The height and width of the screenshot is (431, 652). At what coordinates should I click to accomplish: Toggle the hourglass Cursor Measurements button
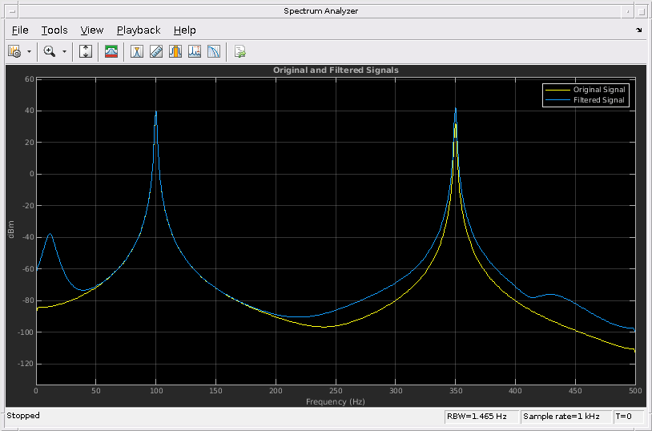[137, 51]
